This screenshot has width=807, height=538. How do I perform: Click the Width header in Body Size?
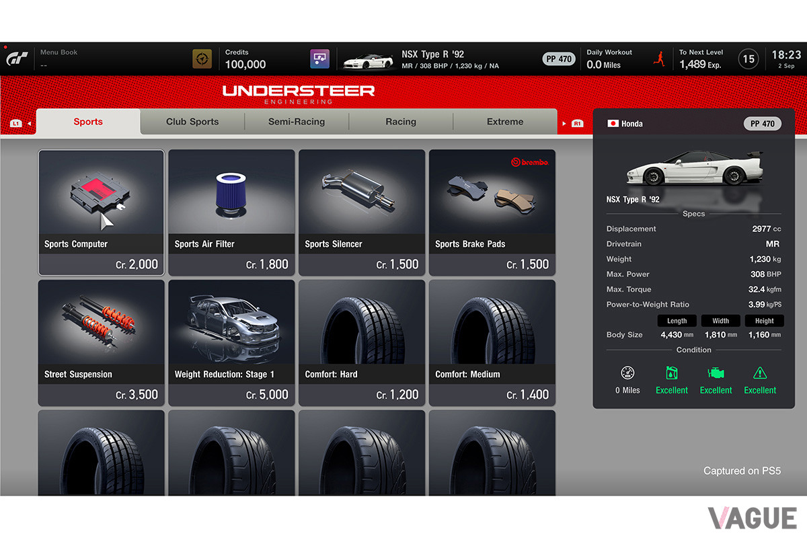(x=720, y=321)
